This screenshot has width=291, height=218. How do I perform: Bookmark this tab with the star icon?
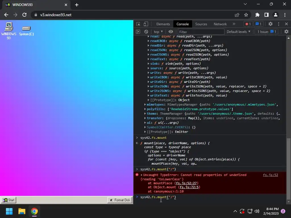pos(246,15)
